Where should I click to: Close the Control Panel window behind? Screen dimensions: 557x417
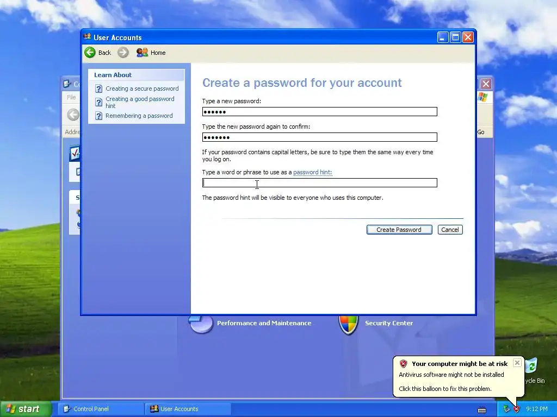(x=486, y=84)
